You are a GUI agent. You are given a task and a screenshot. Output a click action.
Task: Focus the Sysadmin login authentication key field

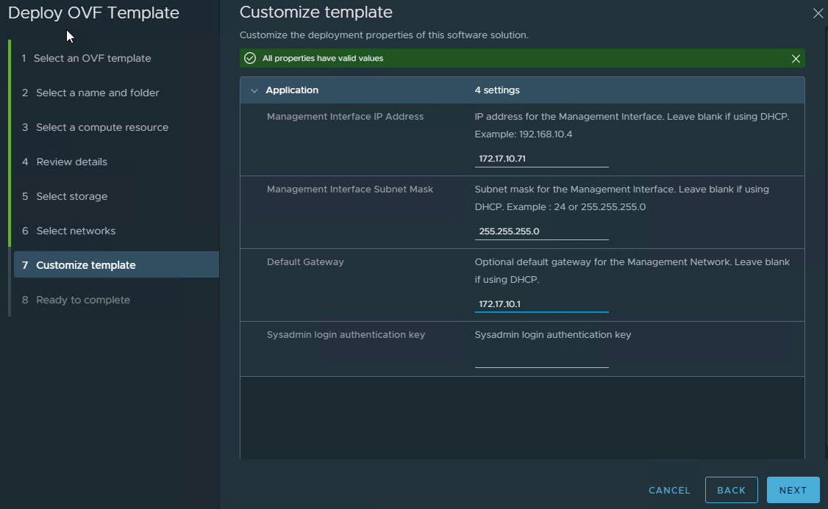541,358
